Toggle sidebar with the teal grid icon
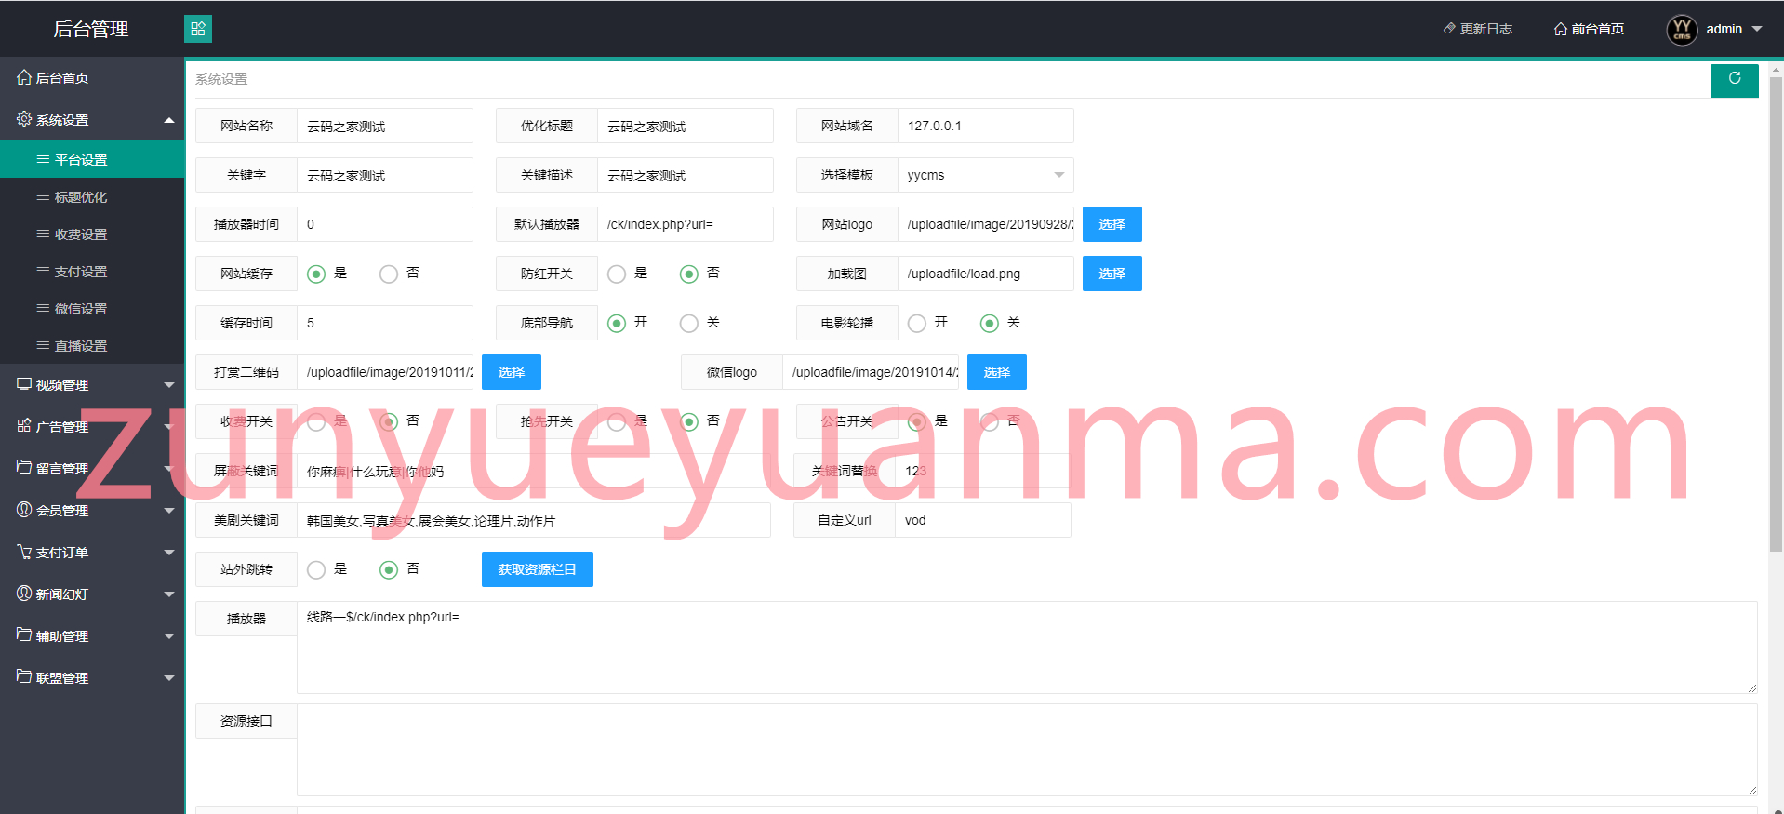This screenshot has width=1784, height=814. 198,29
